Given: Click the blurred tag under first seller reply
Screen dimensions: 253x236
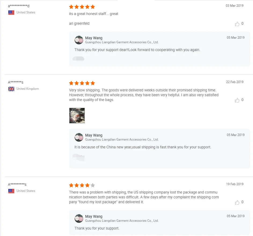Looking at the screenshot, I should point(78,58).
